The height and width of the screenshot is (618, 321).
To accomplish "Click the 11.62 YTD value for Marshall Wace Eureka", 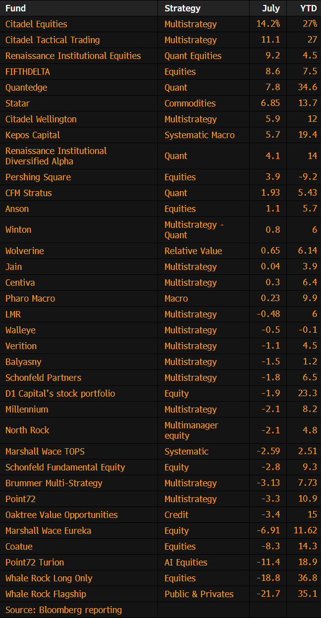I will click(305, 531).
